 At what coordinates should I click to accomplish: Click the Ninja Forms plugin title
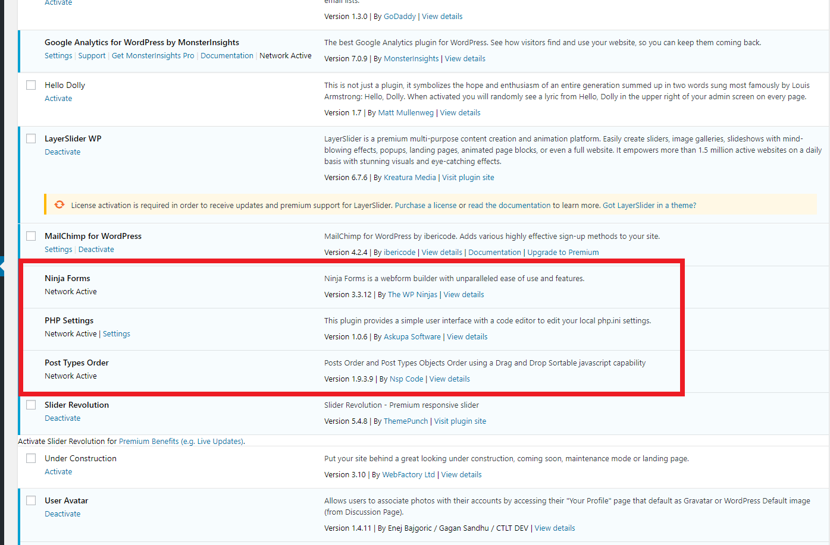[67, 278]
